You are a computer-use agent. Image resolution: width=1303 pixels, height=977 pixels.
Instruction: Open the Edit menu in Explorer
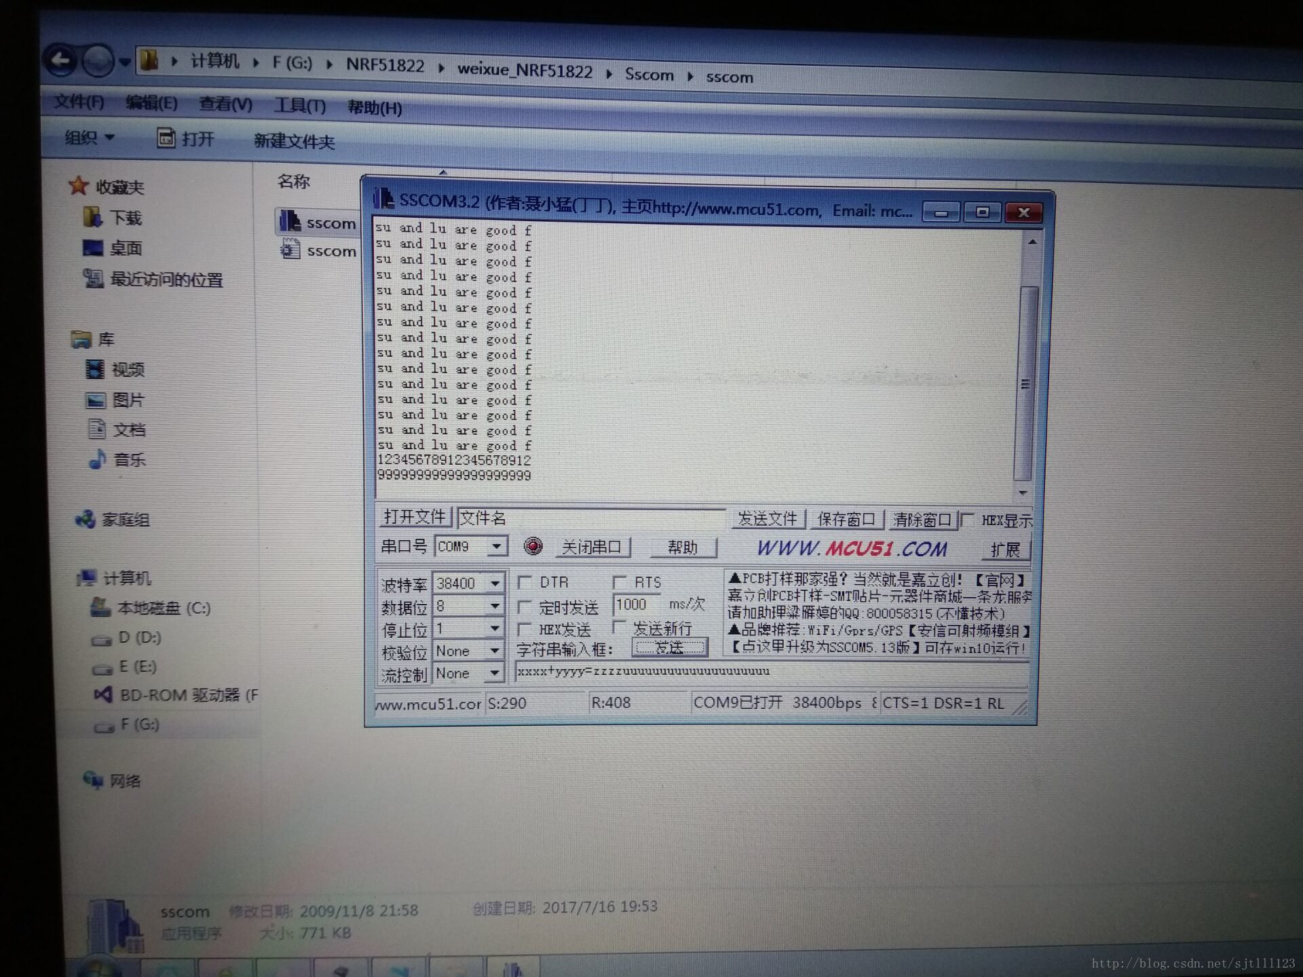pyautogui.click(x=151, y=102)
